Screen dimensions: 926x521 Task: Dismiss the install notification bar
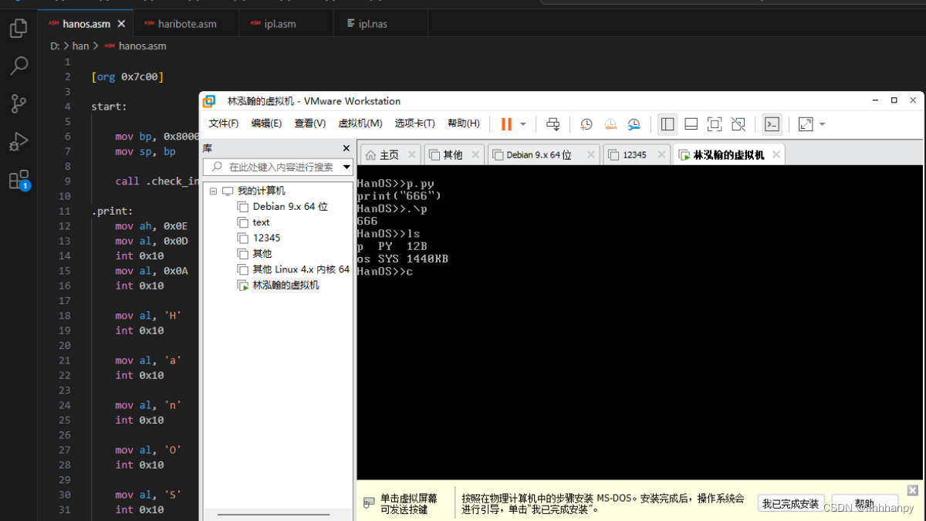coord(912,490)
